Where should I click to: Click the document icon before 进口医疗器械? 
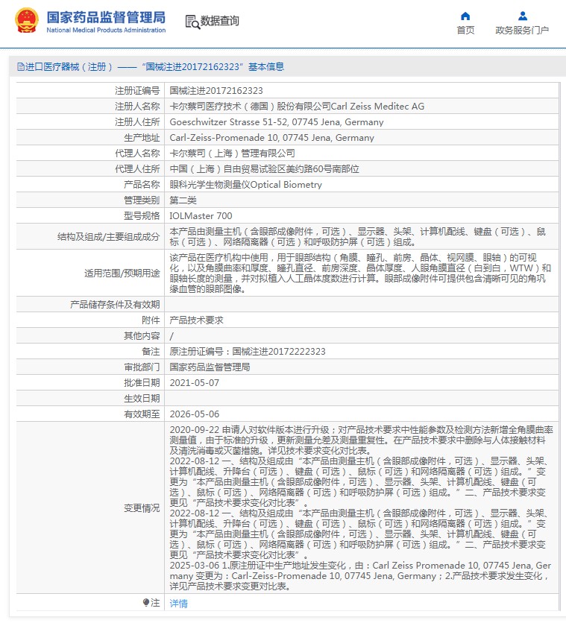(21, 67)
